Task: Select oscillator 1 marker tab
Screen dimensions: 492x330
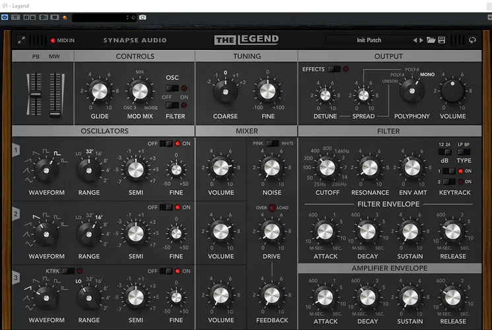Action: point(16,150)
